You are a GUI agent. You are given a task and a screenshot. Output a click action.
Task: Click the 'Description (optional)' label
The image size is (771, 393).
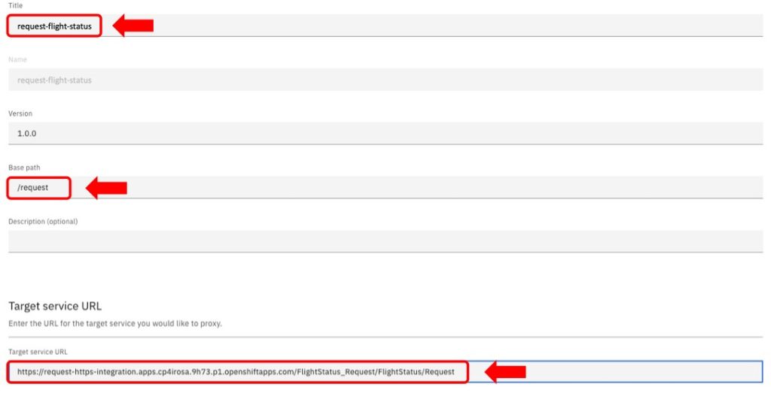pyautogui.click(x=43, y=221)
